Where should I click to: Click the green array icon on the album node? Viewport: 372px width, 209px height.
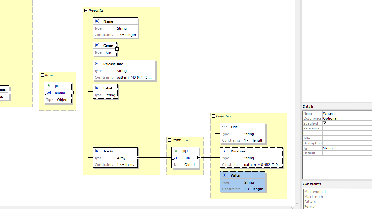pyautogui.click(x=48, y=86)
